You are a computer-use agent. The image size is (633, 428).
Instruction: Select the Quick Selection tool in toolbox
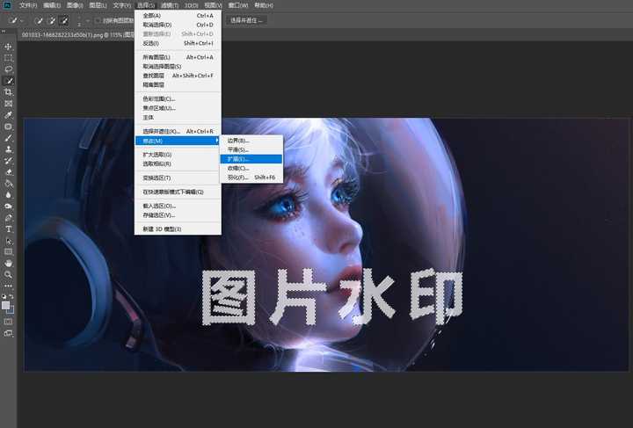click(x=8, y=81)
